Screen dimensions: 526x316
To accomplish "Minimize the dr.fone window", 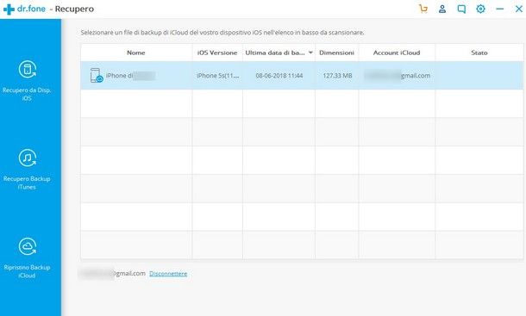I will [500, 9].
